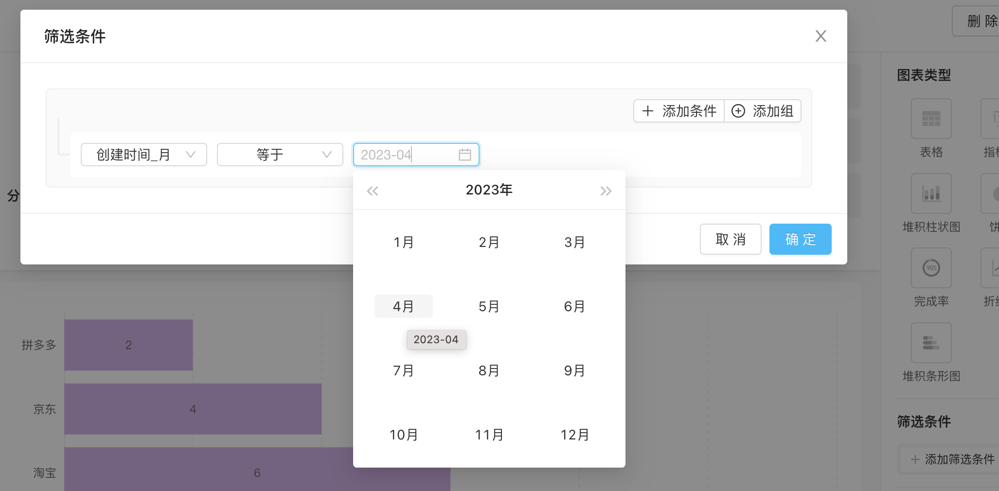Select 2月 in the month picker

(x=489, y=242)
